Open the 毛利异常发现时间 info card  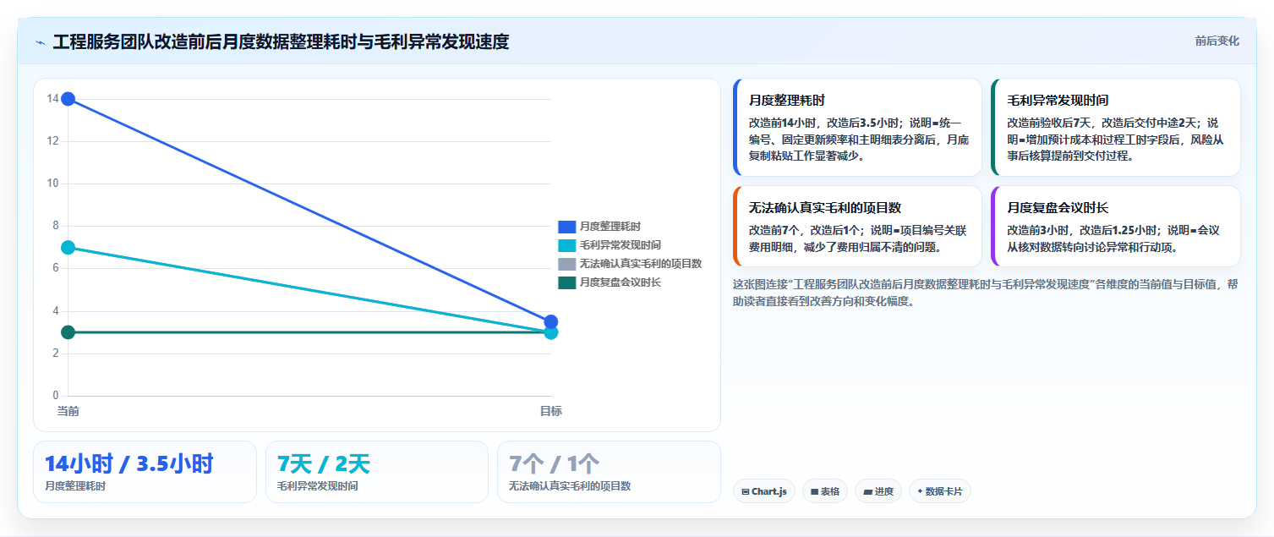pyautogui.click(x=1116, y=127)
